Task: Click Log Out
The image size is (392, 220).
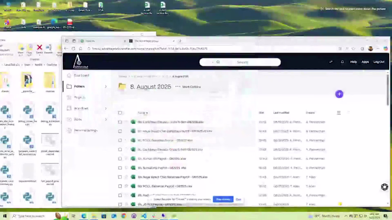Action: tap(379, 62)
